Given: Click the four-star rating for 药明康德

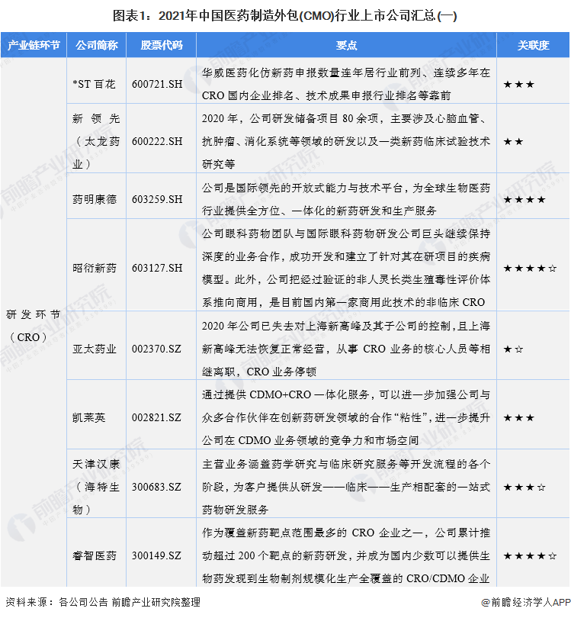Looking at the screenshot, I should (x=524, y=199).
